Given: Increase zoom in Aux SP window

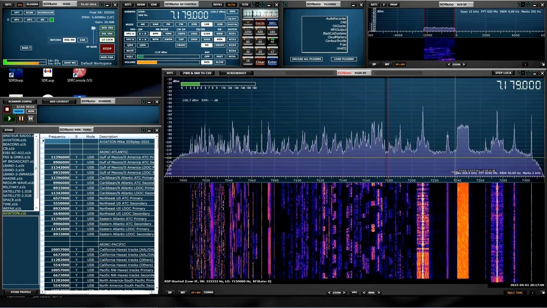Looking at the screenshot, I should pyautogui.click(x=464, y=65).
